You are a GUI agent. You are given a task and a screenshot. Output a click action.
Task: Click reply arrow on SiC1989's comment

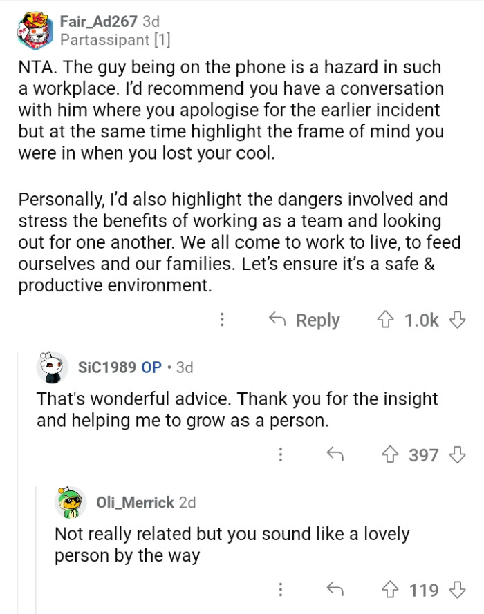coord(335,454)
